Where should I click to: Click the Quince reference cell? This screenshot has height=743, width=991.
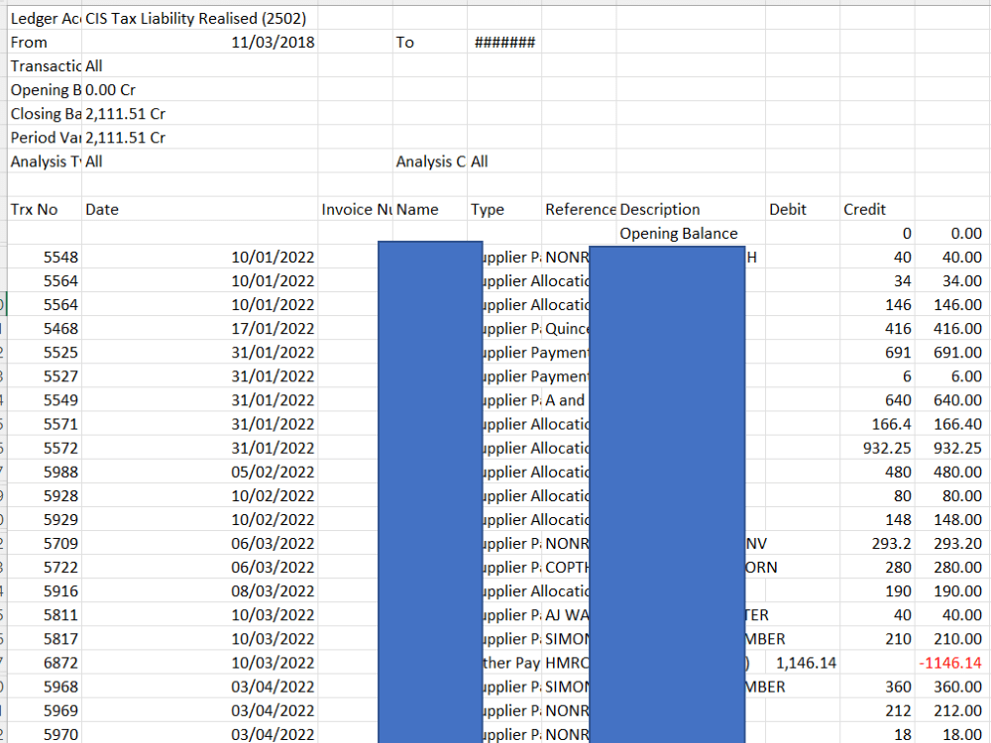570,328
